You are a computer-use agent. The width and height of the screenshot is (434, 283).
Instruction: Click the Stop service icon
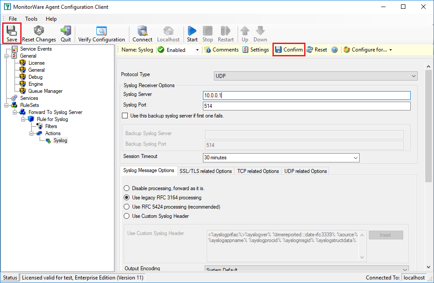208,33
